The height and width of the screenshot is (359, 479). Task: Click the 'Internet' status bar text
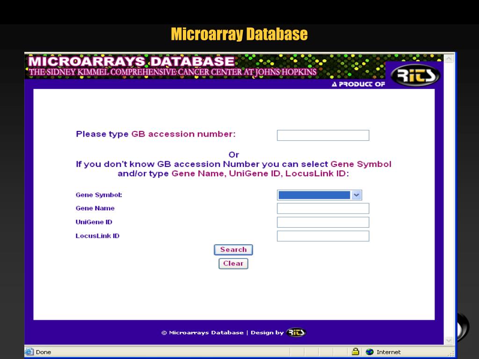389,352
